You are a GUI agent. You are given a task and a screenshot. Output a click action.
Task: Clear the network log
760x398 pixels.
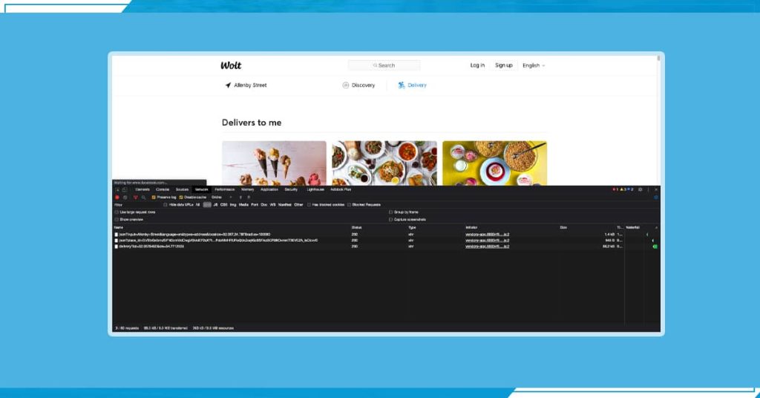125,197
